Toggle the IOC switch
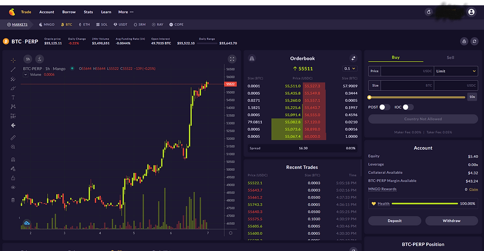Viewport: 484px width, 251px height. pyautogui.click(x=408, y=107)
